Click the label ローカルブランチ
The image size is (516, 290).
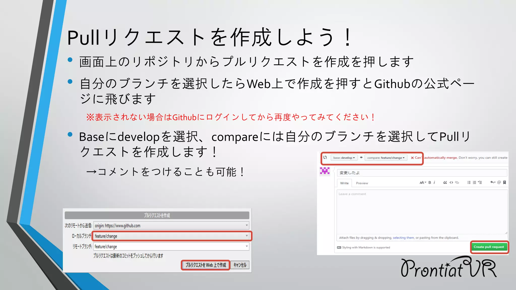click(x=81, y=236)
